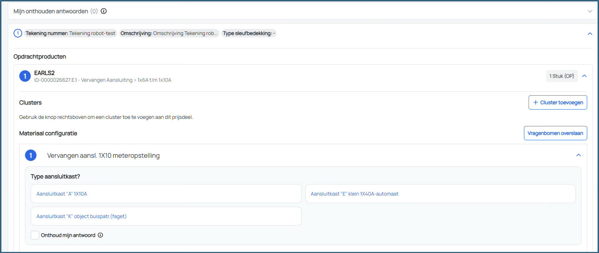Click the Opdrachtproducten heading

(40, 56)
